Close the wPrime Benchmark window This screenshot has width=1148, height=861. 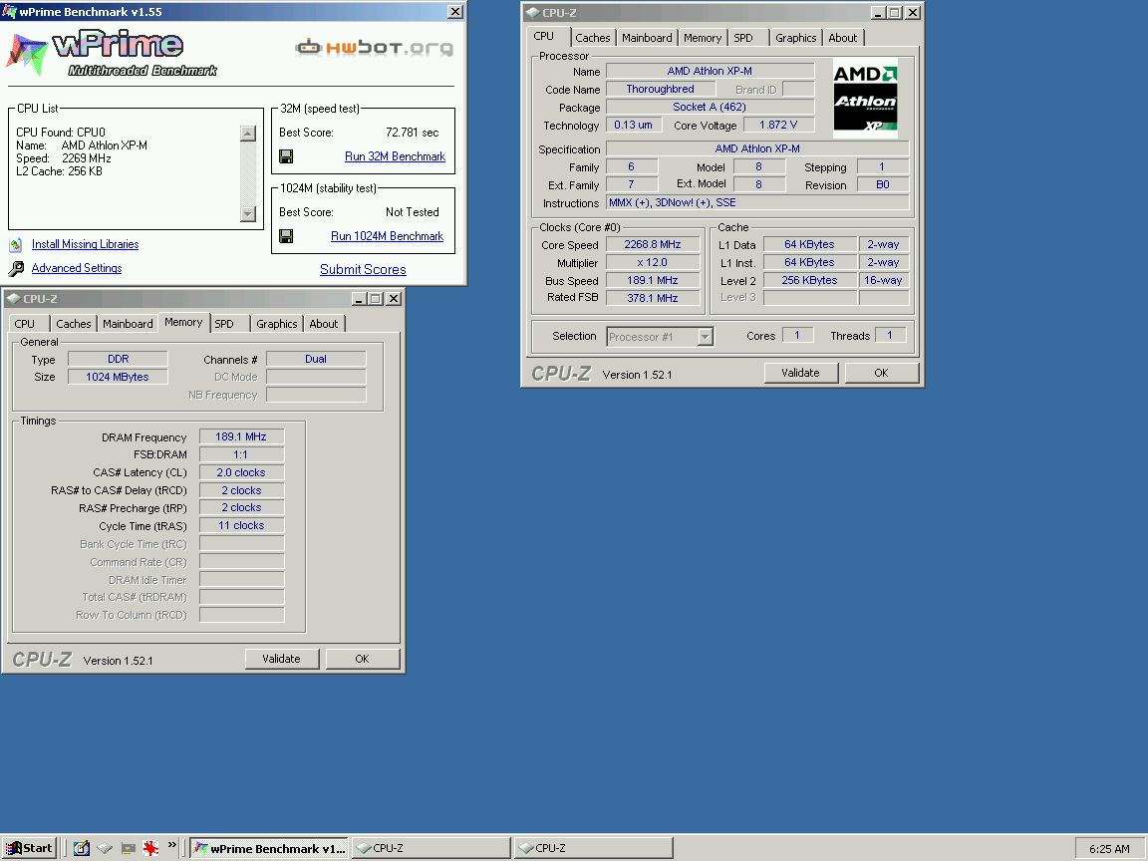(454, 12)
